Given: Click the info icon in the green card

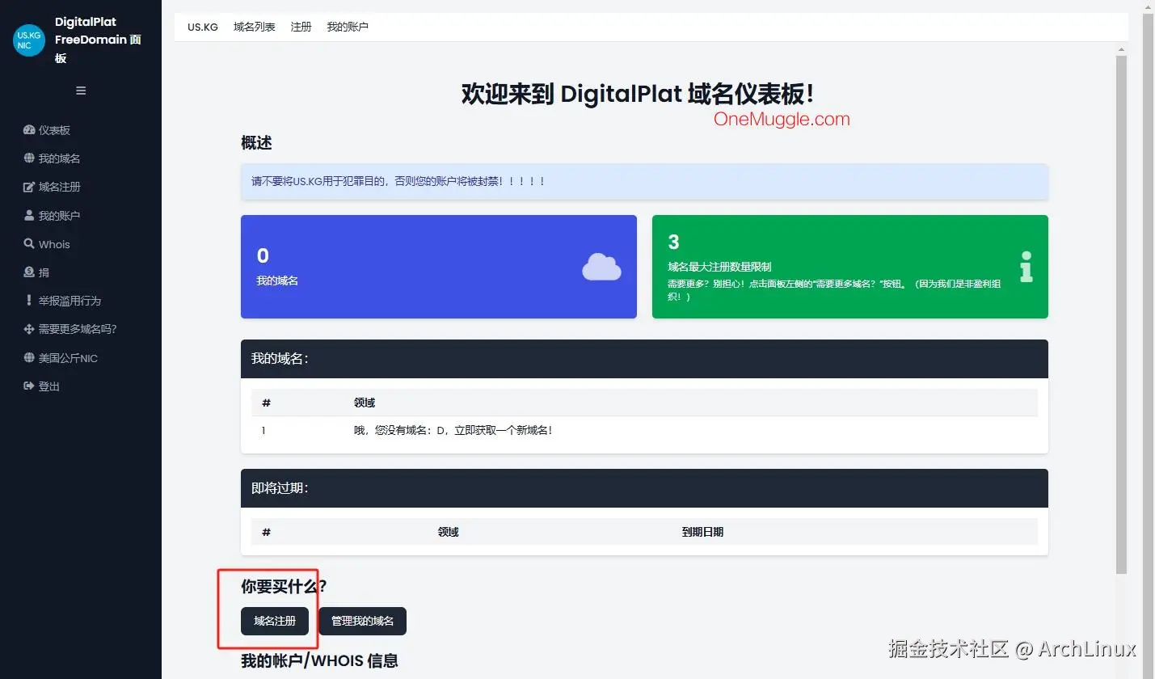Looking at the screenshot, I should click(1026, 266).
